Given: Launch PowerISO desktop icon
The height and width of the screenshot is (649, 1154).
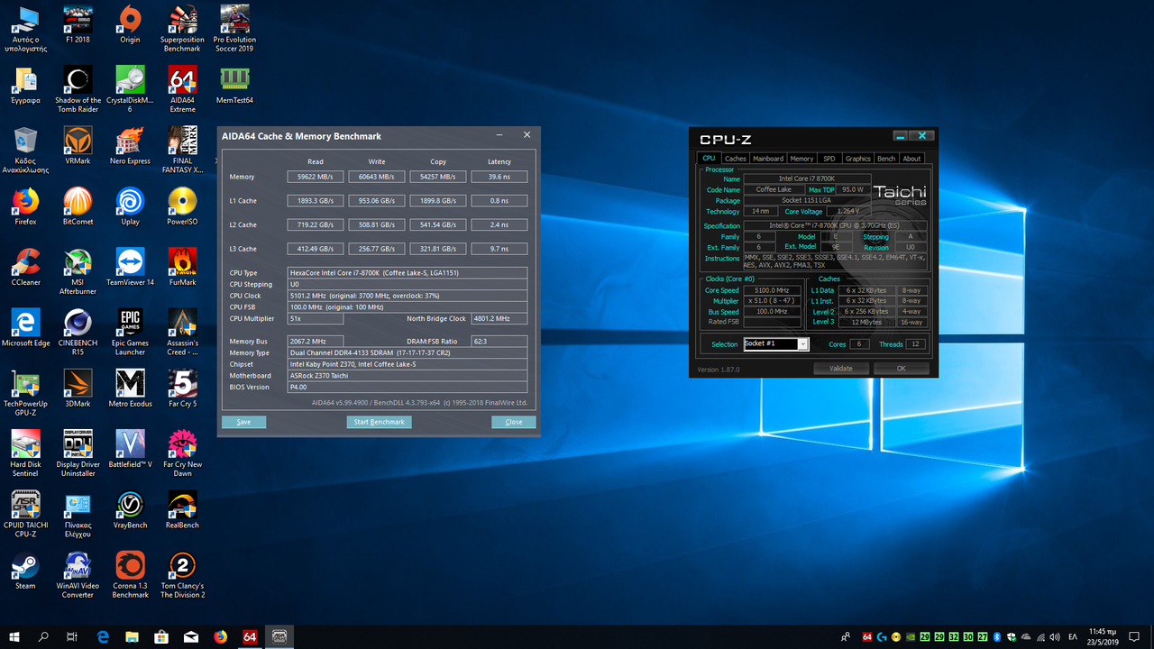Looking at the screenshot, I should (182, 206).
